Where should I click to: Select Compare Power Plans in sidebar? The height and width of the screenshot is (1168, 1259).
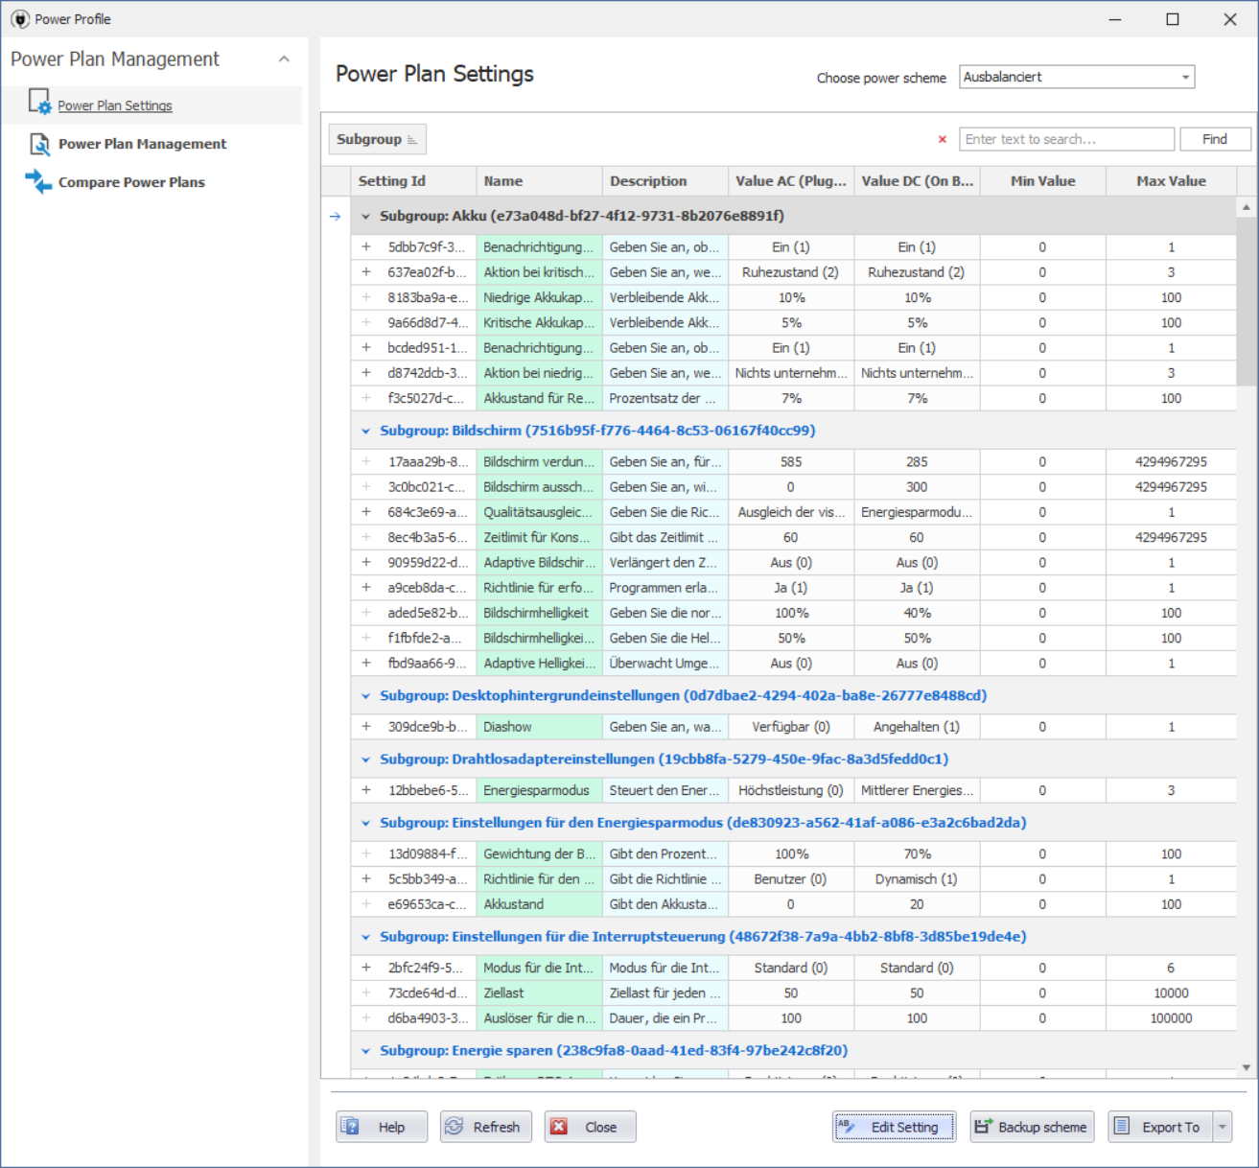[131, 182]
